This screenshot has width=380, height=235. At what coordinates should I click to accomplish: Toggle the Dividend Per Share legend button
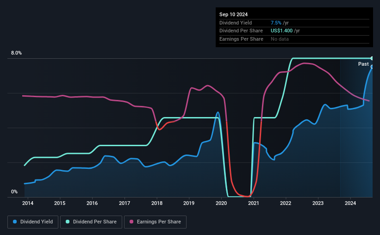coord(91,222)
